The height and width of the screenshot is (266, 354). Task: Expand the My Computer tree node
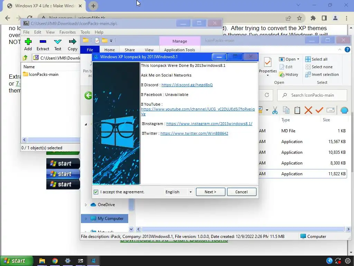[86, 219]
